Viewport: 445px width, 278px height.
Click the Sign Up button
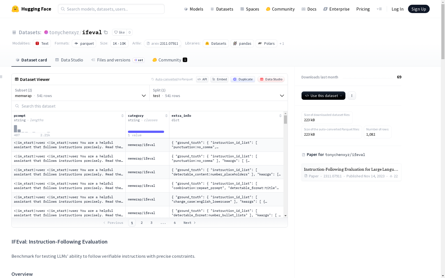coord(419,9)
